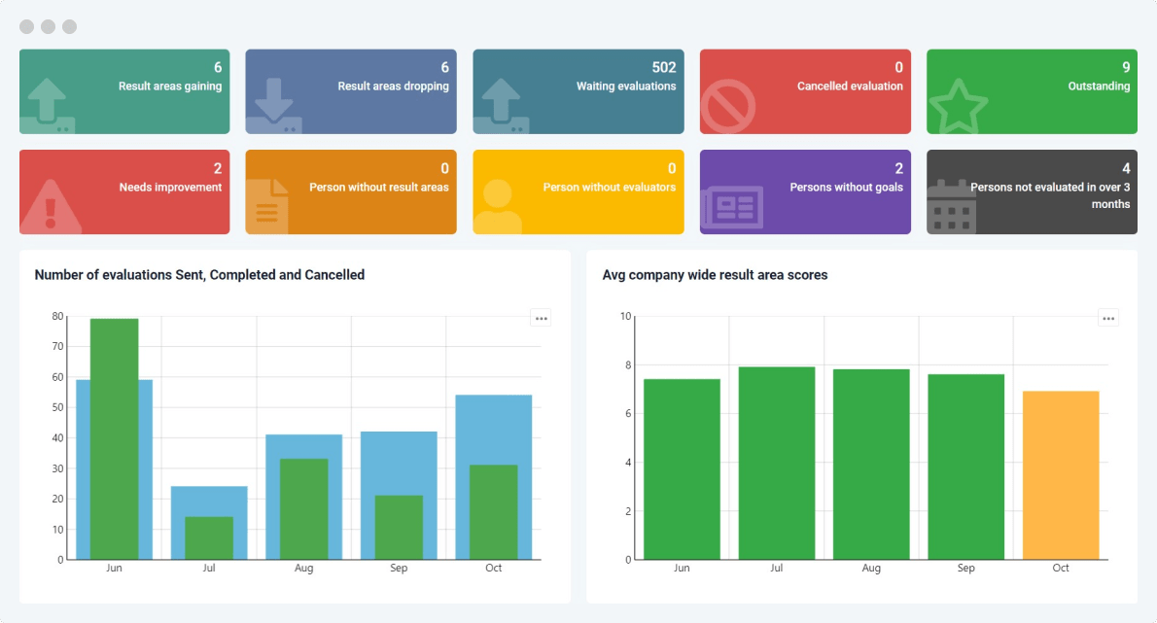Open the Waiting evaluations card
The width and height of the screenshot is (1157, 623).
(x=578, y=91)
